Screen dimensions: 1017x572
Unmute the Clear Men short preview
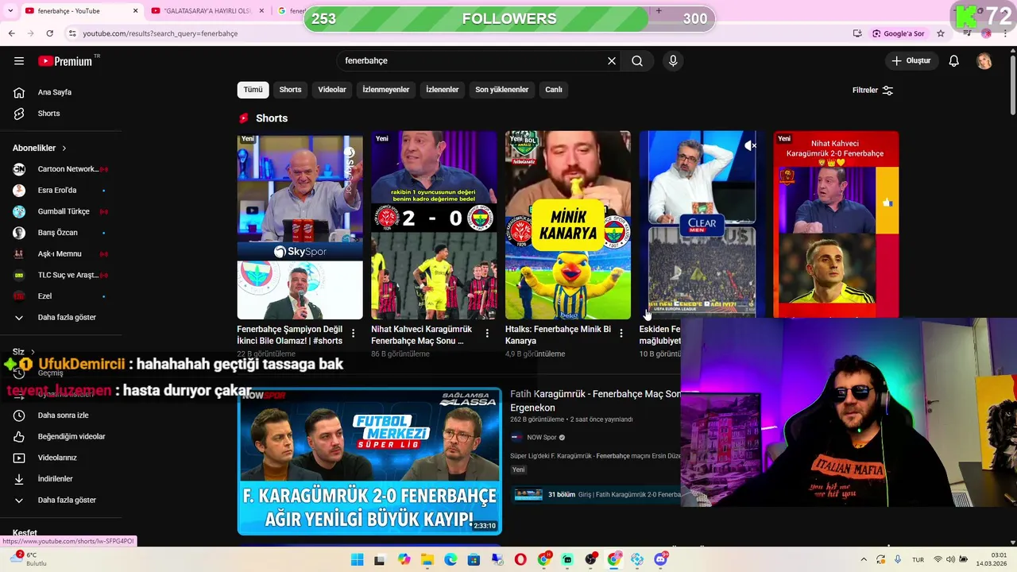coord(750,146)
